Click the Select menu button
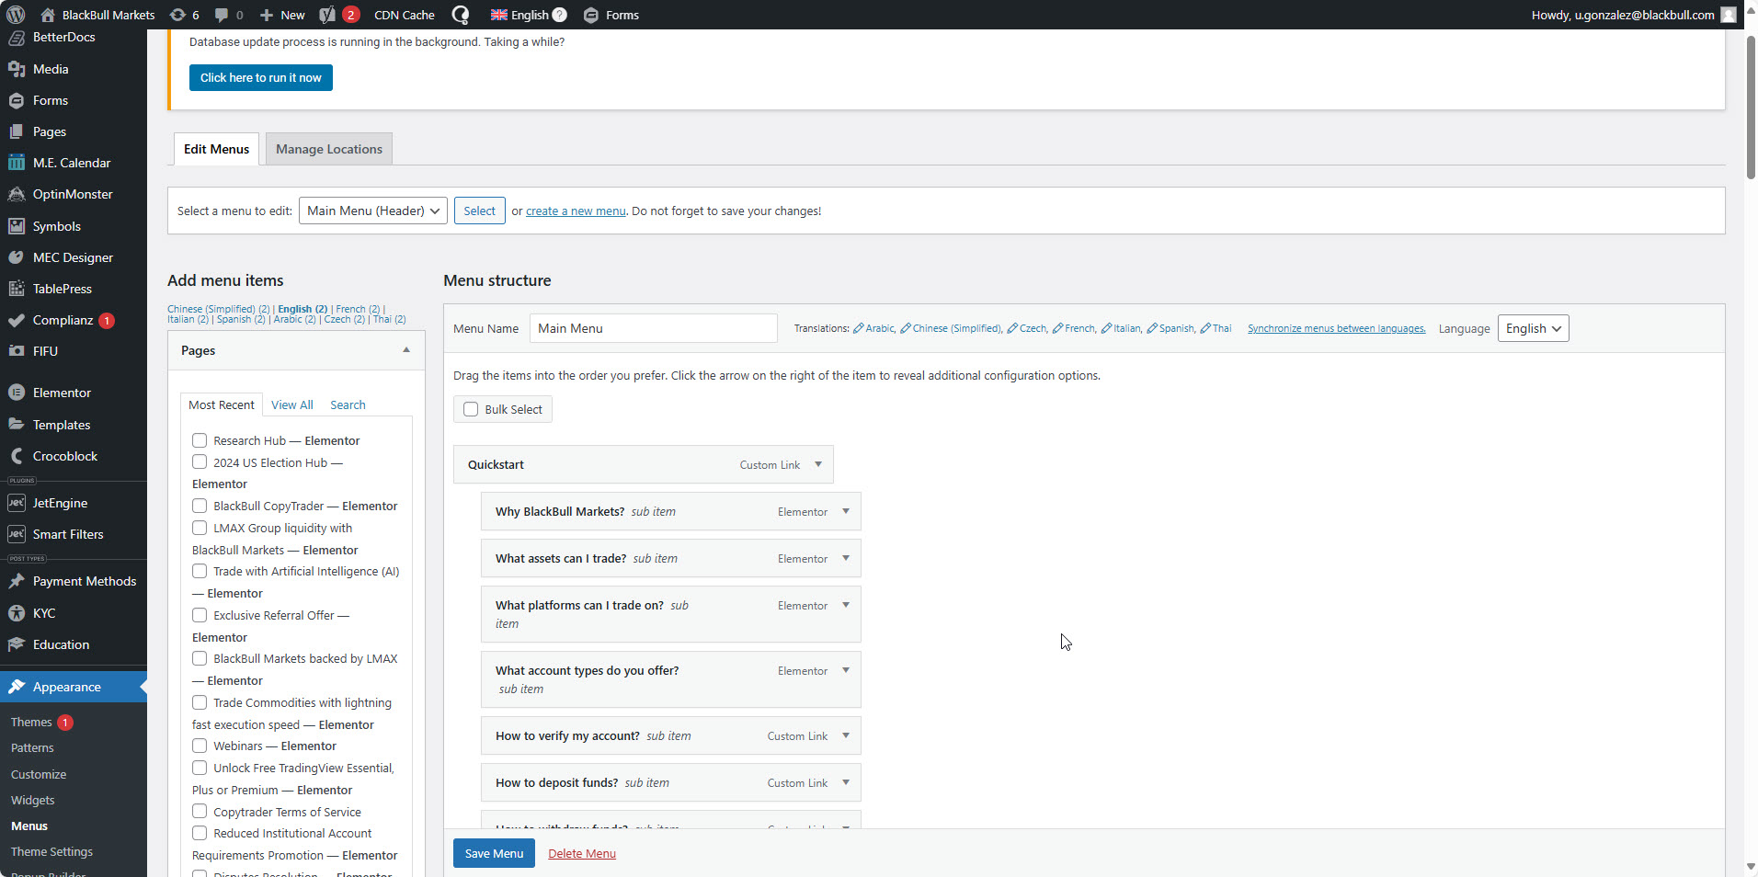The width and height of the screenshot is (1758, 877). tap(479, 211)
